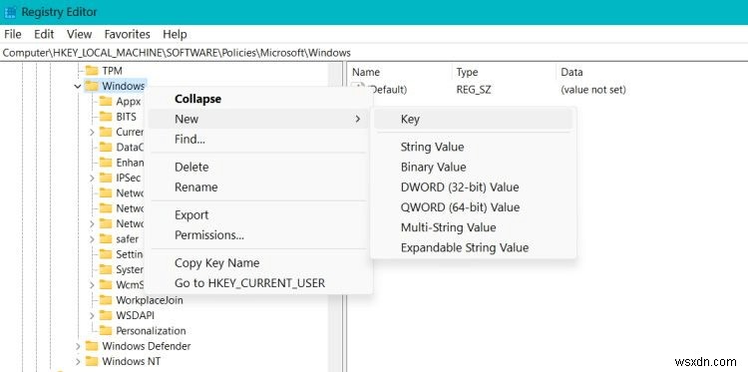The width and height of the screenshot is (748, 372).
Task: Click the WSDAPI folder icon
Action: click(106, 315)
